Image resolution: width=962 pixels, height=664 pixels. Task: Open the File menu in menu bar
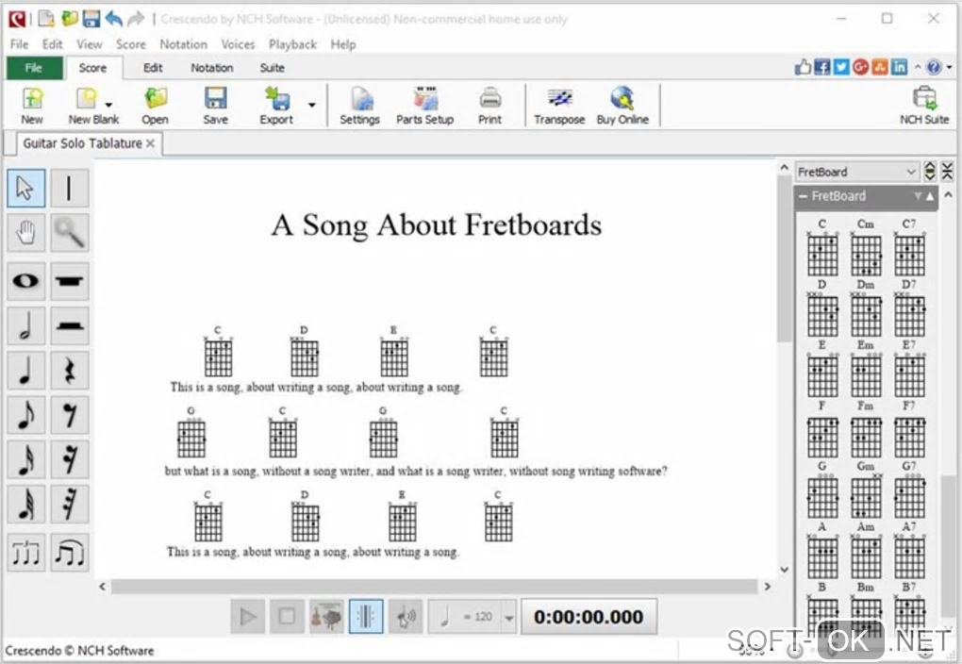pyautogui.click(x=19, y=44)
